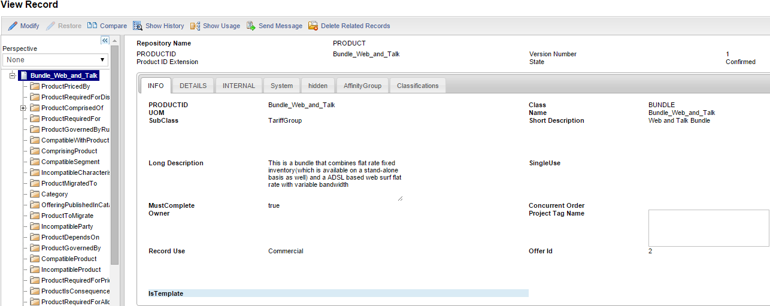Screen dimensions: 770x306
Task: Click the Show Usage button label
Action: click(222, 26)
